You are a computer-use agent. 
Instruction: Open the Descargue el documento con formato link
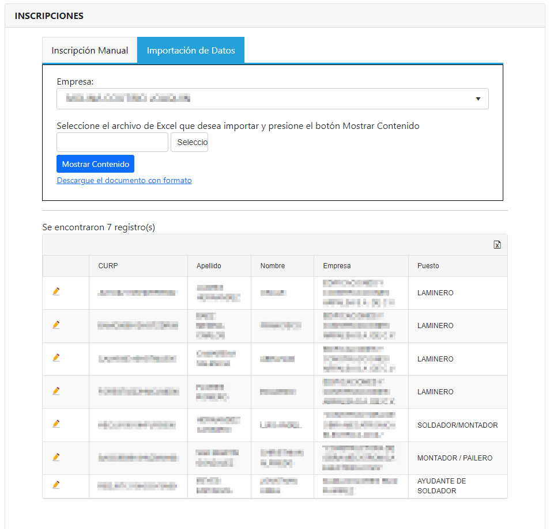pyautogui.click(x=124, y=180)
